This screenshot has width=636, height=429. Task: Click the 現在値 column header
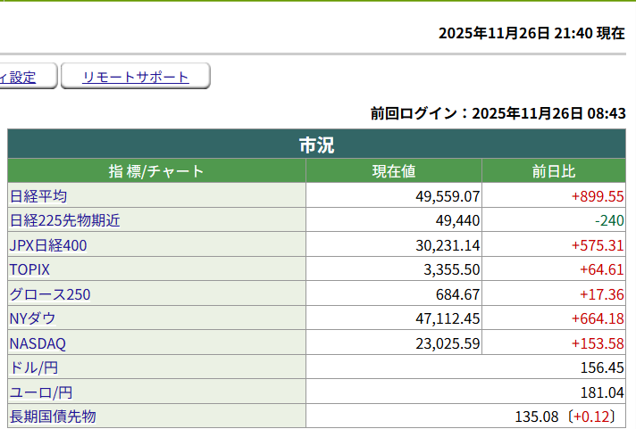393,171
